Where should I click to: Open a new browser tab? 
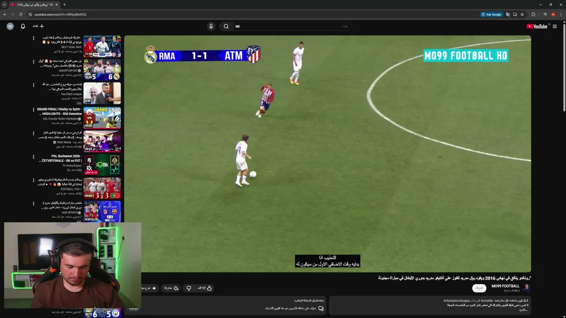[x=64, y=4]
